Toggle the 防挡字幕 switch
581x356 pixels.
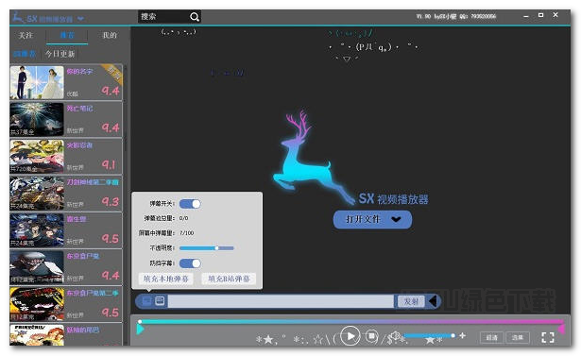coord(190,263)
